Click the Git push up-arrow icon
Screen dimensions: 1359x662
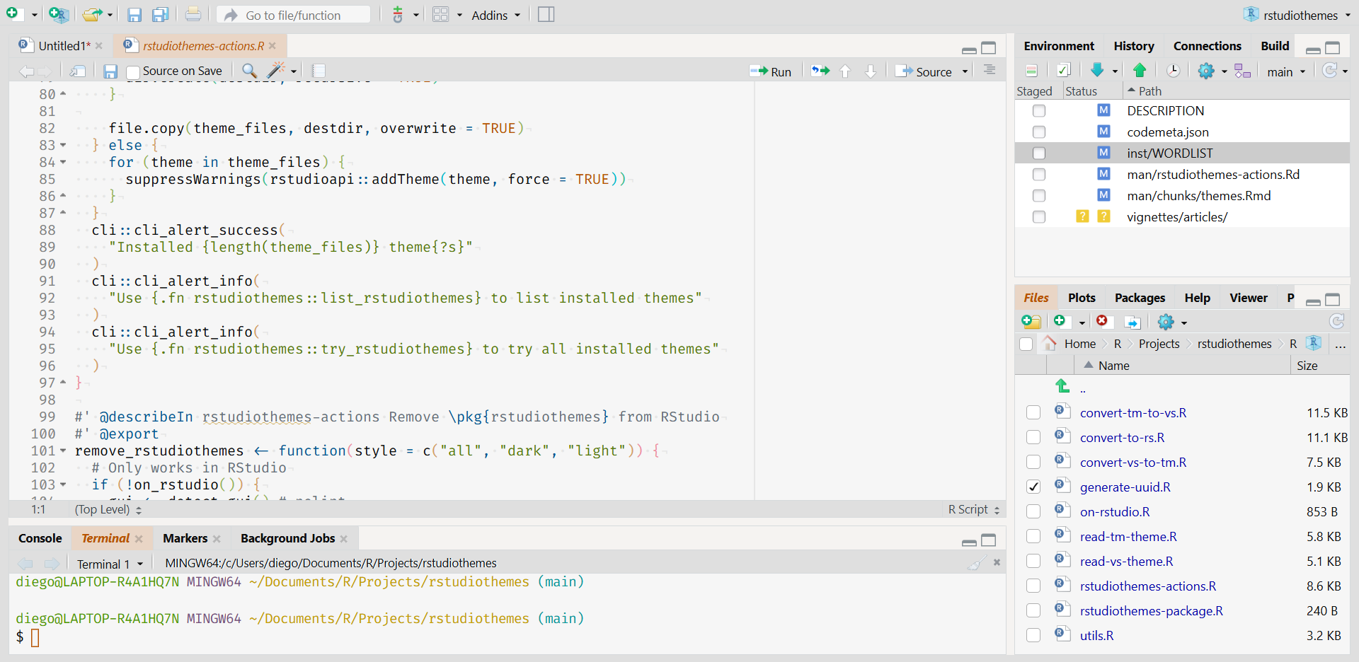[1140, 70]
